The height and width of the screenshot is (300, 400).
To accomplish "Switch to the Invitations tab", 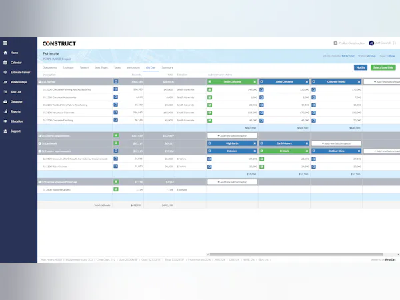I will tap(133, 67).
